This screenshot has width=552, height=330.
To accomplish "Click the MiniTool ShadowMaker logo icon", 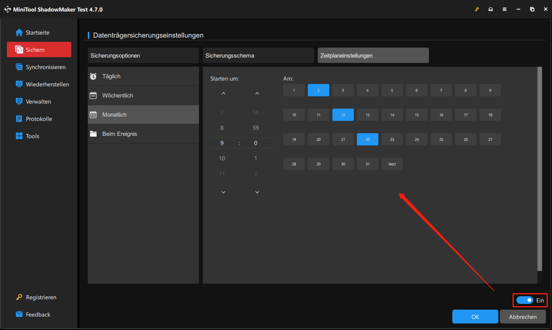I will (8, 9).
